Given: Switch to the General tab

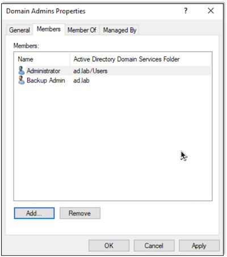Looking at the screenshot, I should pos(19,30).
